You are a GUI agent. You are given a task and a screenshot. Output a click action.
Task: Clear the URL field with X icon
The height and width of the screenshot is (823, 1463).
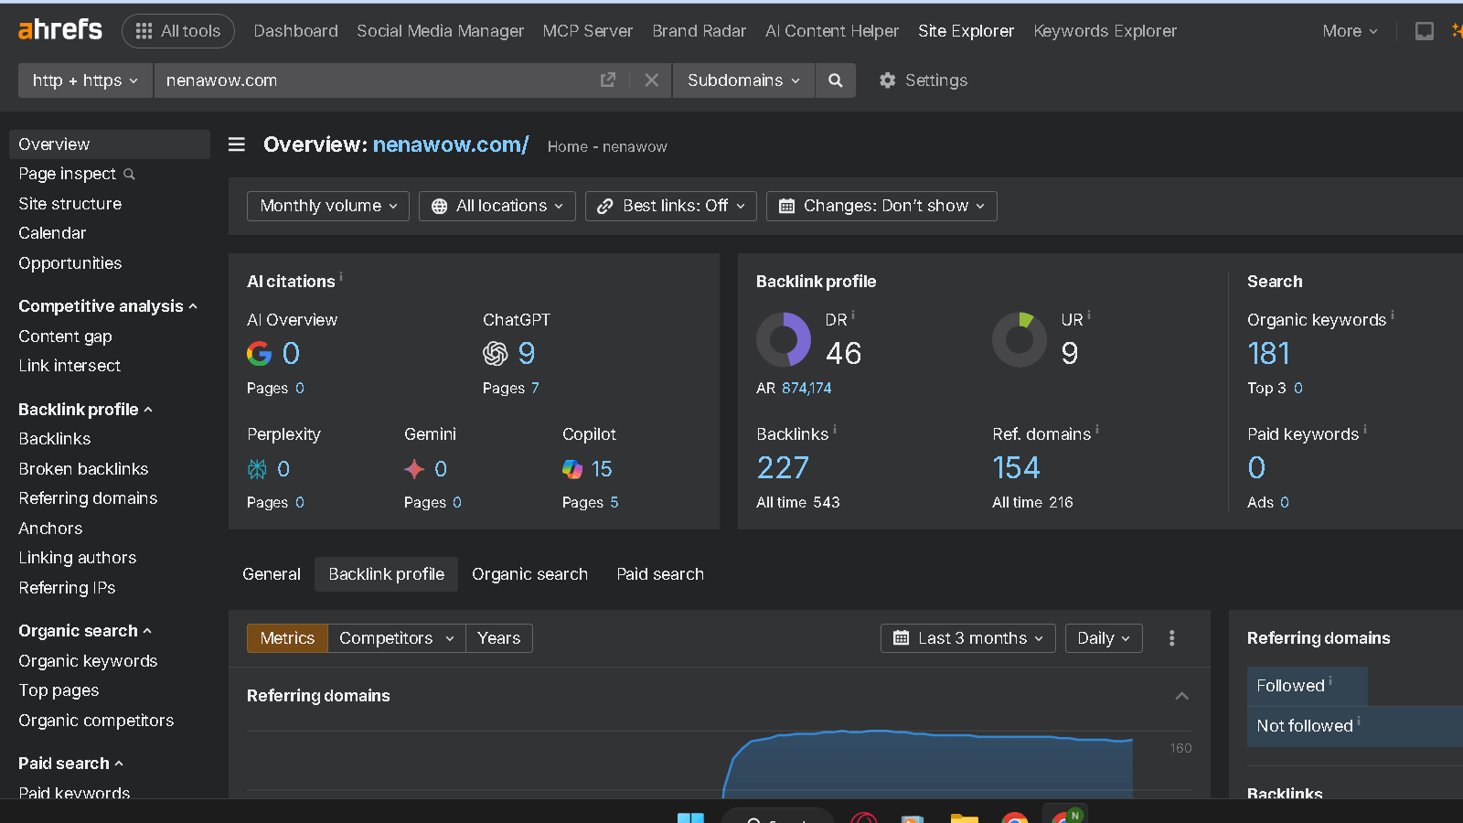[651, 80]
